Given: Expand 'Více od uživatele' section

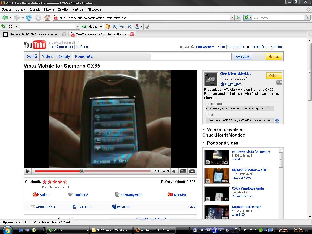Looking at the screenshot, I should (x=203, y=129).
